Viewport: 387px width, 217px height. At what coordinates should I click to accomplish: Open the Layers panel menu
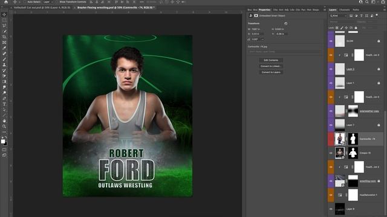click(385, 10)
